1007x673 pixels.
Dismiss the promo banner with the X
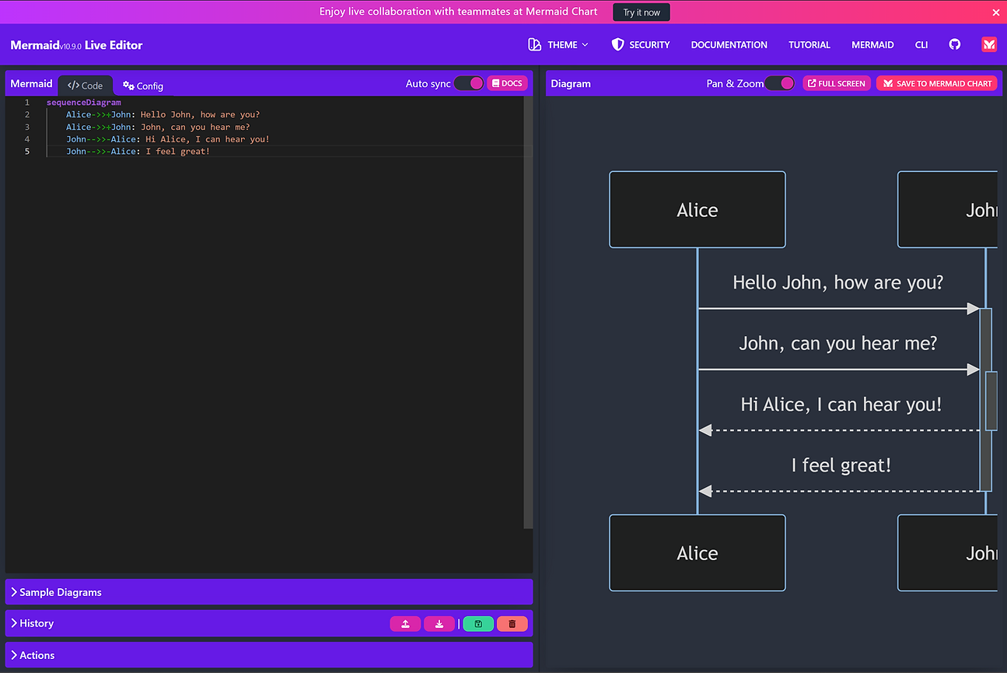tap(996, 12)
